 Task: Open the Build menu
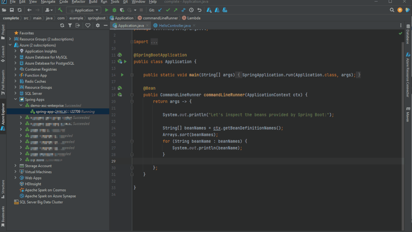coord(93,2)
